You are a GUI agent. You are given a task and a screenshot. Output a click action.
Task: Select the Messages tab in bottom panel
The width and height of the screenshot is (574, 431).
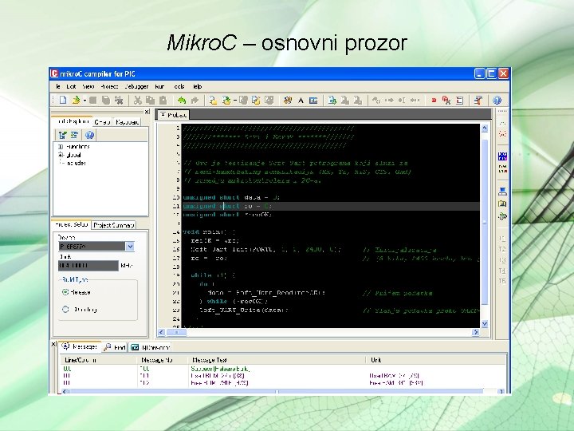(x=81, y=346)
